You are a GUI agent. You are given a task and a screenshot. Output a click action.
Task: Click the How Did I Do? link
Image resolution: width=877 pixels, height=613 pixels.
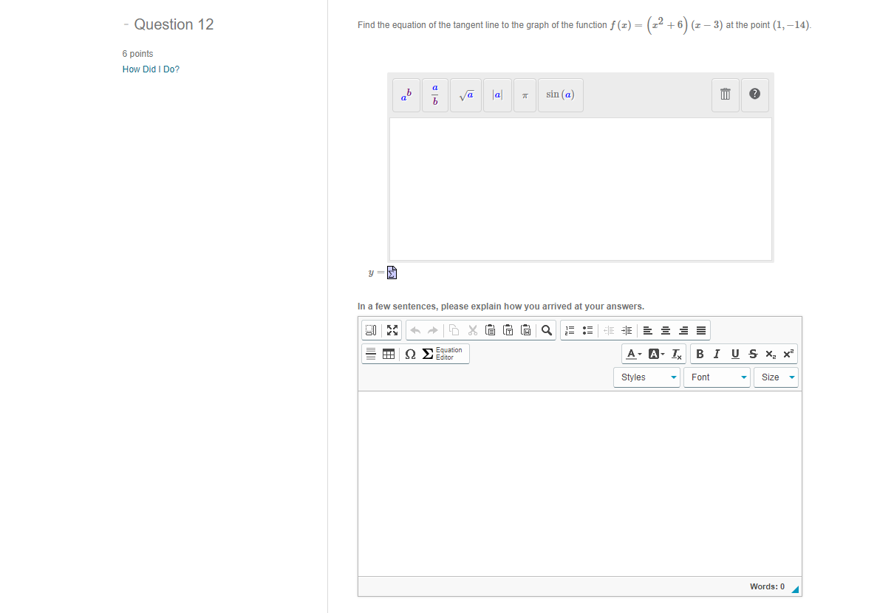(151, 69)
